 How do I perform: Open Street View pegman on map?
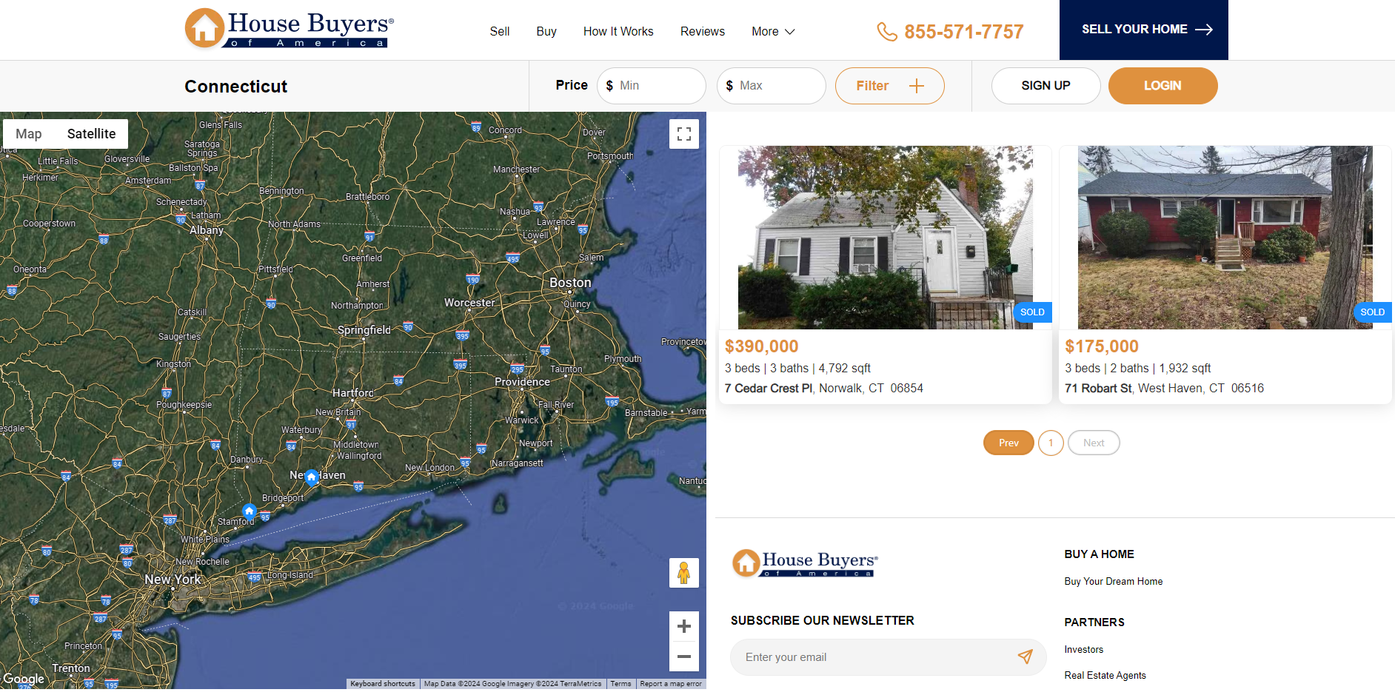(x=683, y=573)
